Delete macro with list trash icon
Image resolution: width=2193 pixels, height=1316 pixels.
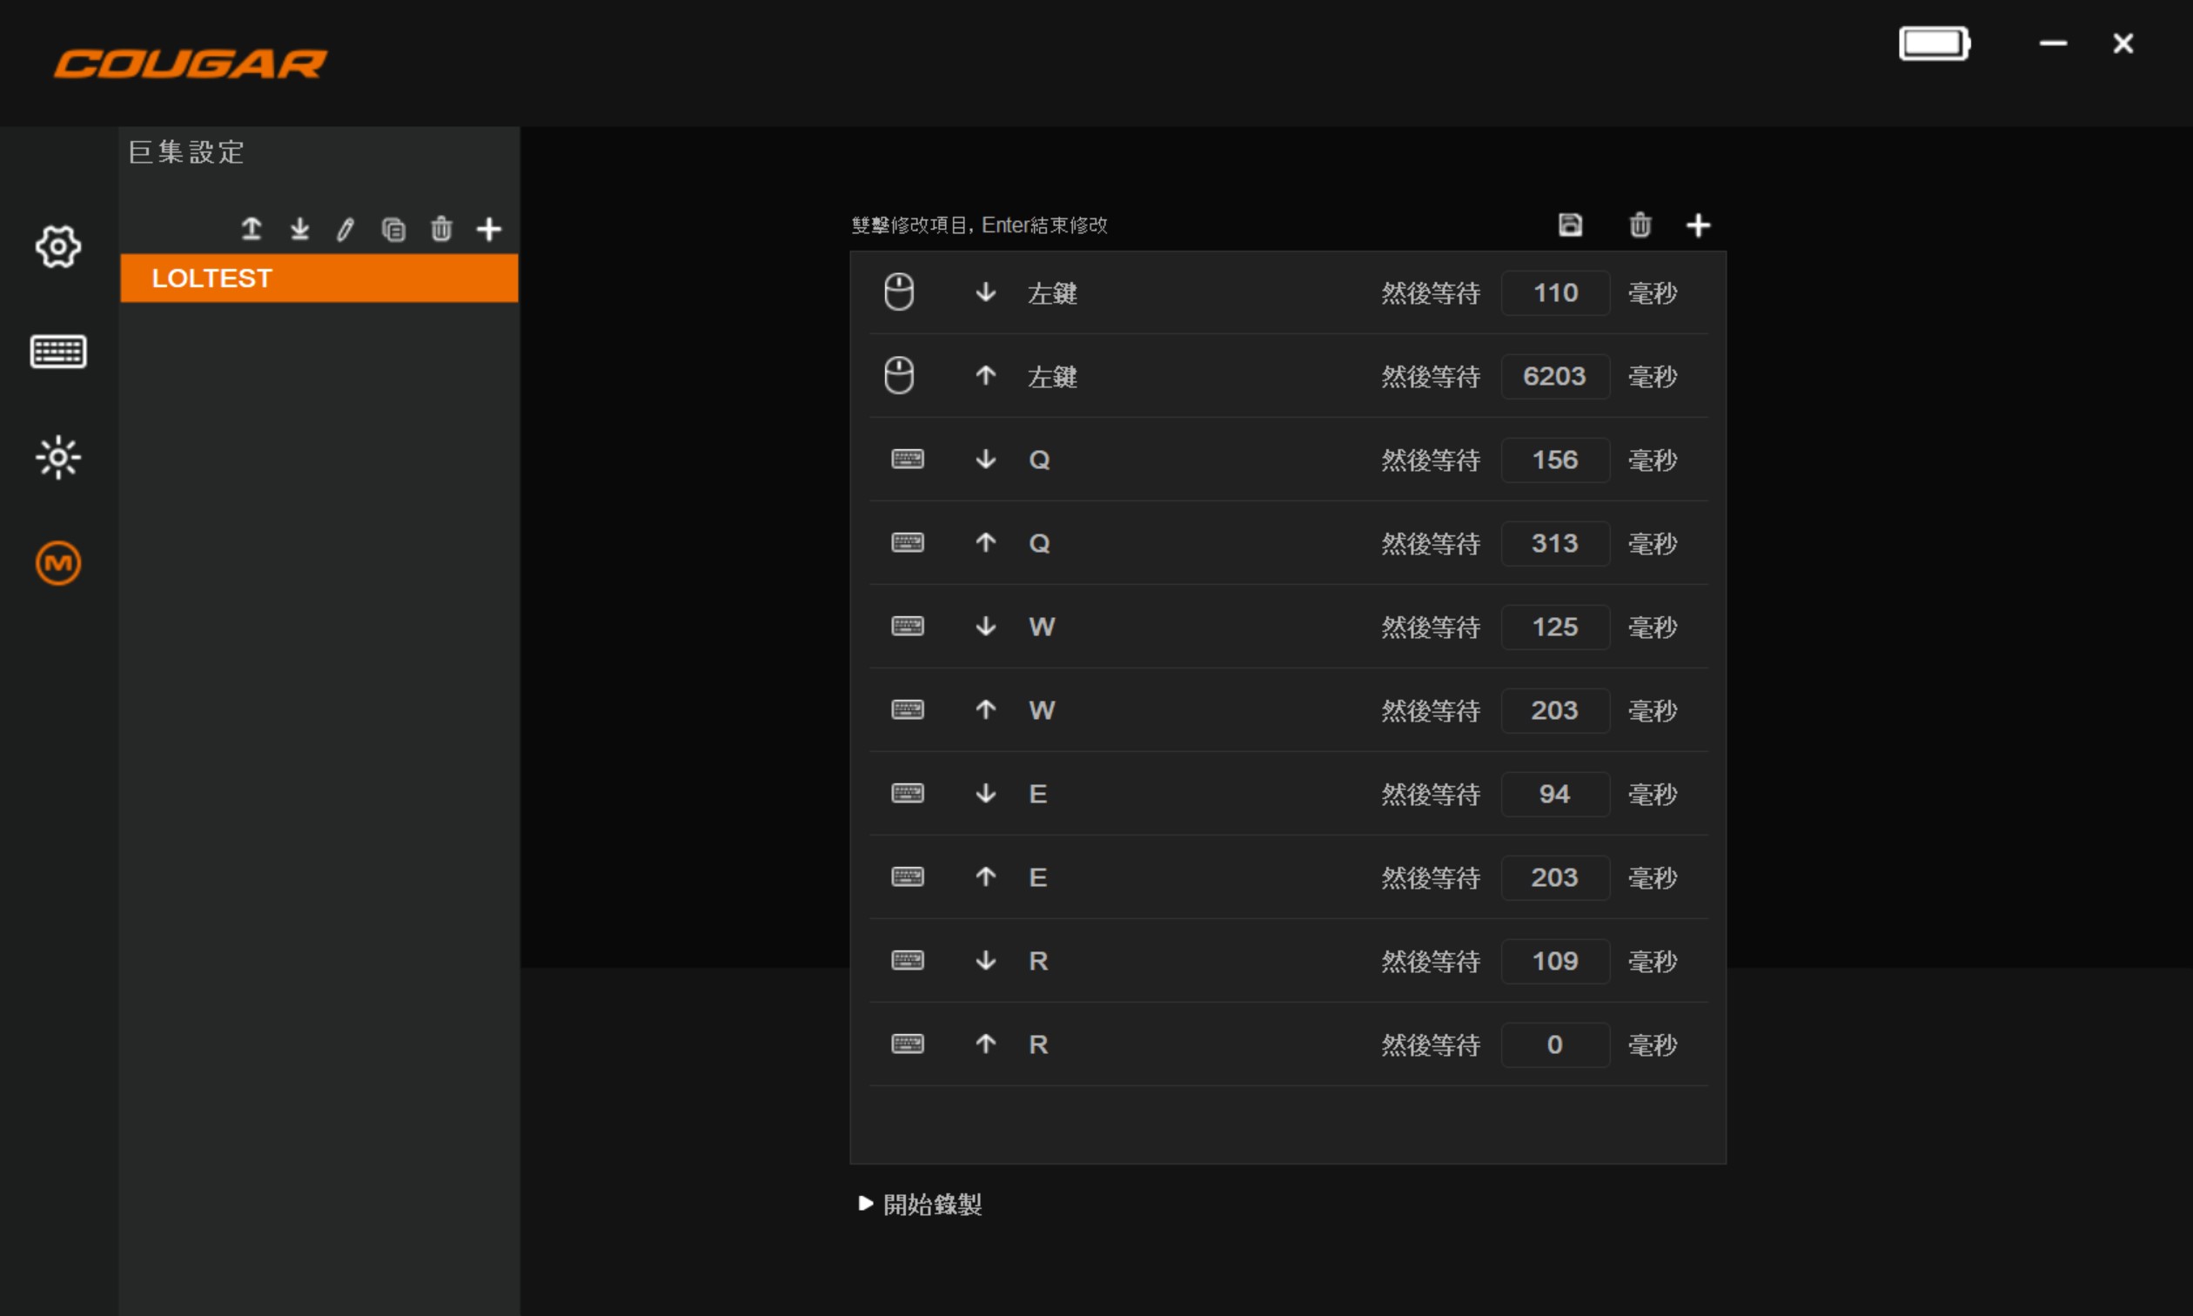click(x=441, y=230)
